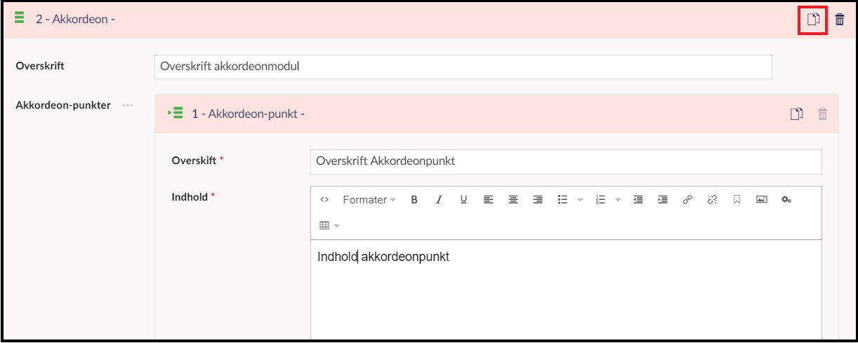Open the media picker image icon
The height and width of the screenshot is (343, 858).
[761, 200]
